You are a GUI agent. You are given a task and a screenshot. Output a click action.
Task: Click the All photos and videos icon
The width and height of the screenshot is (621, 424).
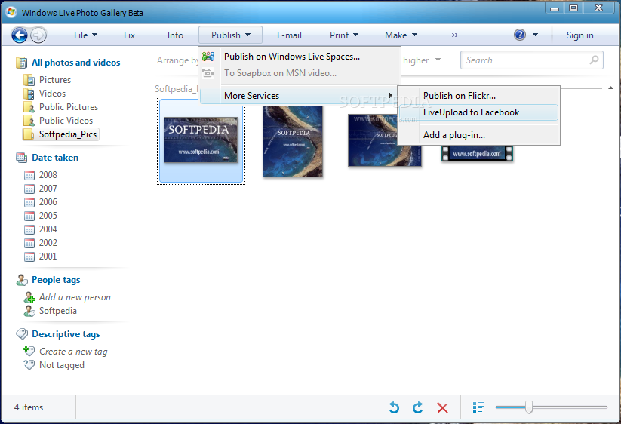click(21, 63)
